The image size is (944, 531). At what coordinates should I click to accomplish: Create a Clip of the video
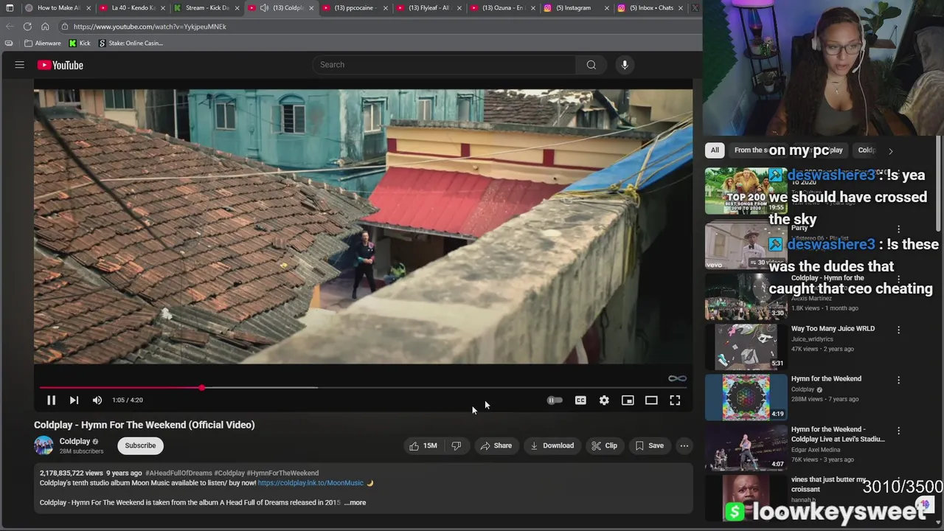tap(604, 445)
